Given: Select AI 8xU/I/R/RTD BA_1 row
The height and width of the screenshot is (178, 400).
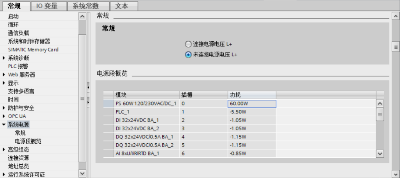Looking at the screenshot, I should click(x=147, y=154).
